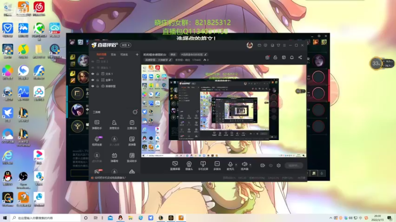Toggle lock on 全屏 1 layer
The height and width of the screenshot is (222, 396).
click(x=98, y=80)
